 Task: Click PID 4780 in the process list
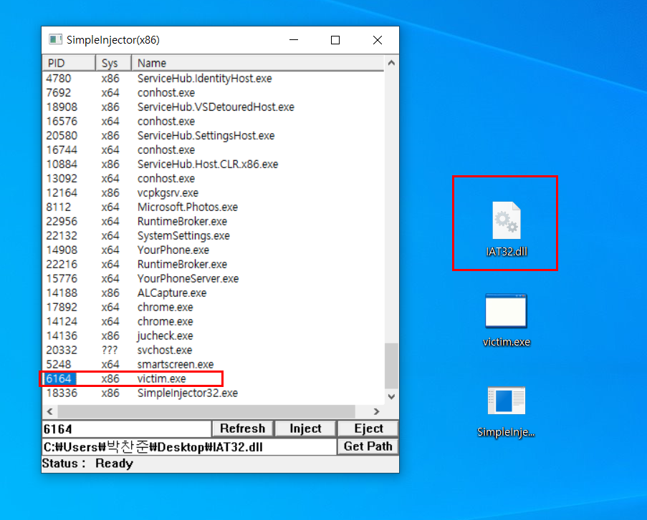click(59, 78)
